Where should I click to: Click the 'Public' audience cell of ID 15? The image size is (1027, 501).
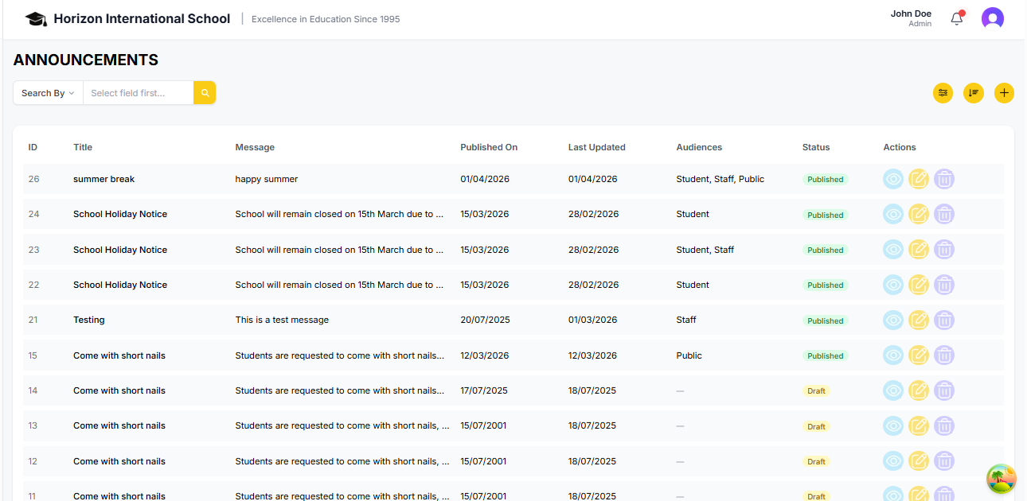[x=689, y=355]
